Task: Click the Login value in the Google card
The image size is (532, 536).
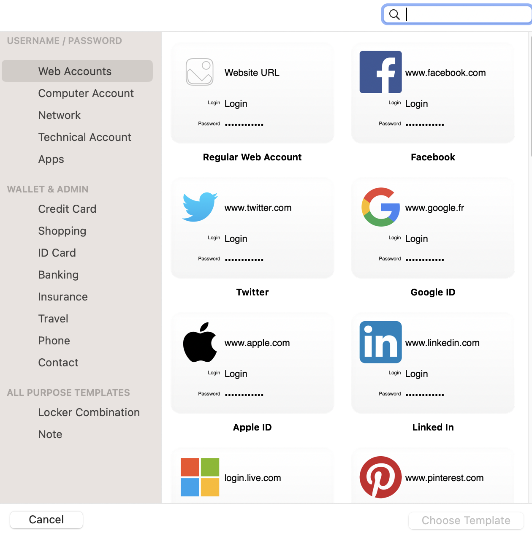Action: pyautogui.click(x=417, y=239)
